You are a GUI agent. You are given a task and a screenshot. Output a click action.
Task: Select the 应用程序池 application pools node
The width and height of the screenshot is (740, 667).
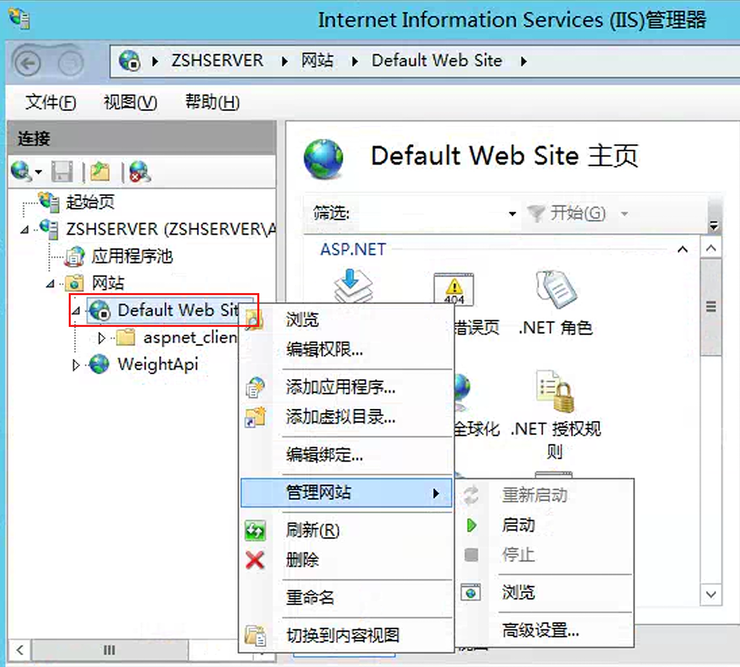point(132,256)
